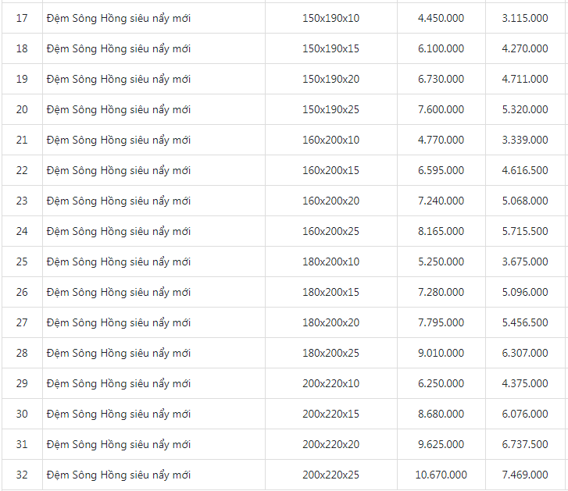Click the 150x190x15 size cell
The image size is (568, 491).
tap(330, 48)
